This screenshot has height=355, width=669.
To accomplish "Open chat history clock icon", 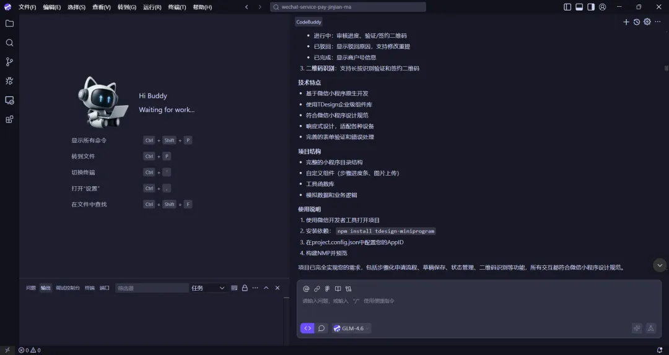I will coord(637,22).
